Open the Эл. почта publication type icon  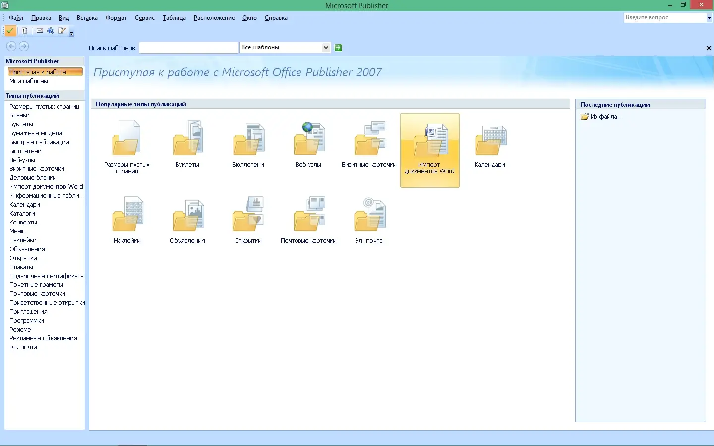coord(369,215)
